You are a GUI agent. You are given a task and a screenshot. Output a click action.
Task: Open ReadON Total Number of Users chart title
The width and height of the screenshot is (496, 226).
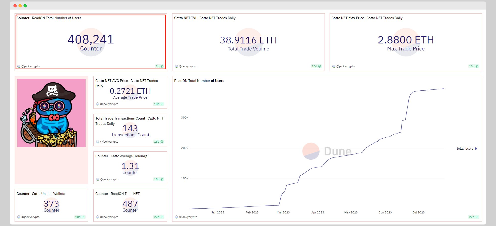click(x=199, y=81)
